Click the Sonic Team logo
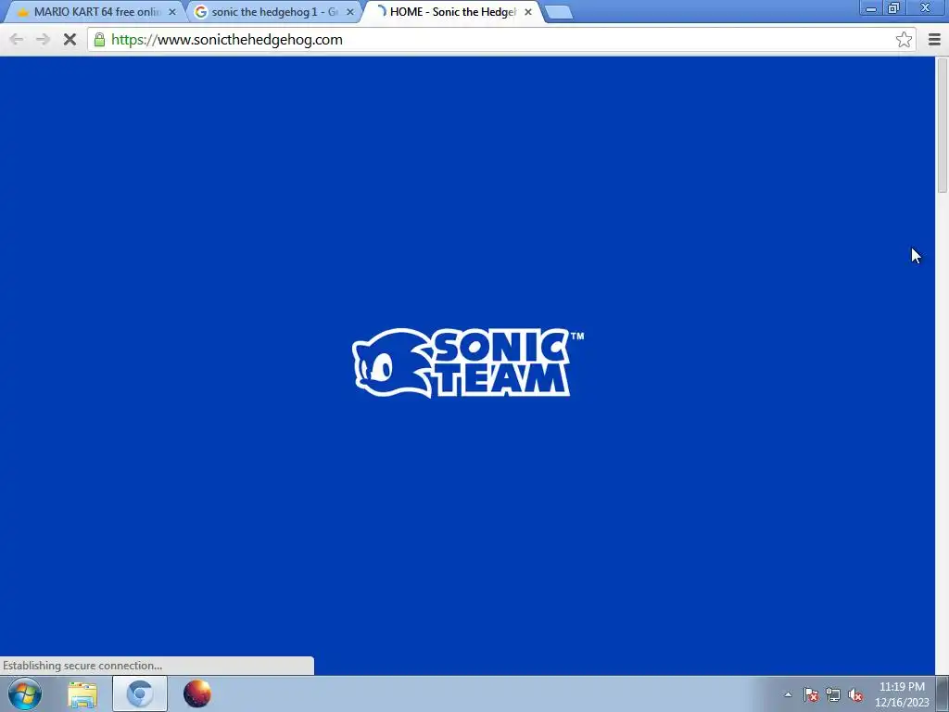The width and height of the screenshot is (949, 712). 468,362
